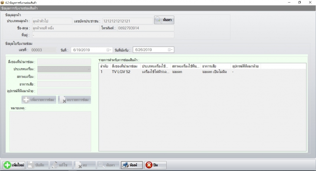
Task: Click the จอแตก condition cell in the row
Action: (177, 72)
